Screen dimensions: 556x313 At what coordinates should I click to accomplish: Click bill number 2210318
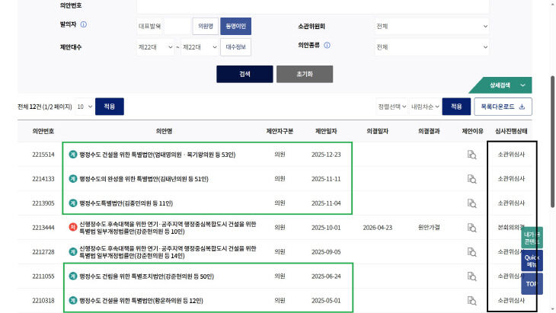pyautogui.click(x=43, y=301)
